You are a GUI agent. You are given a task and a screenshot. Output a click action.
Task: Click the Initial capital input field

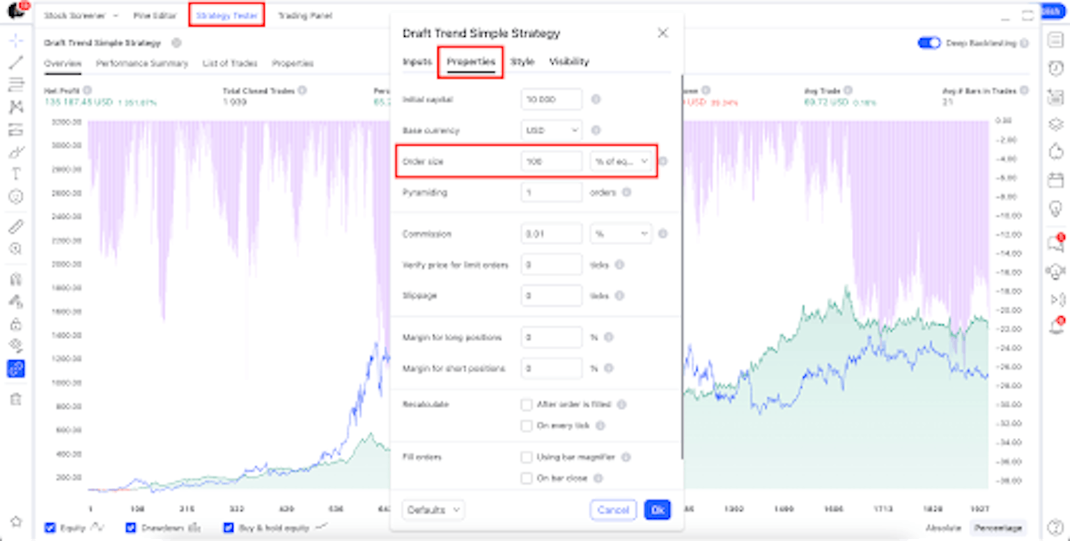(552, 99)
